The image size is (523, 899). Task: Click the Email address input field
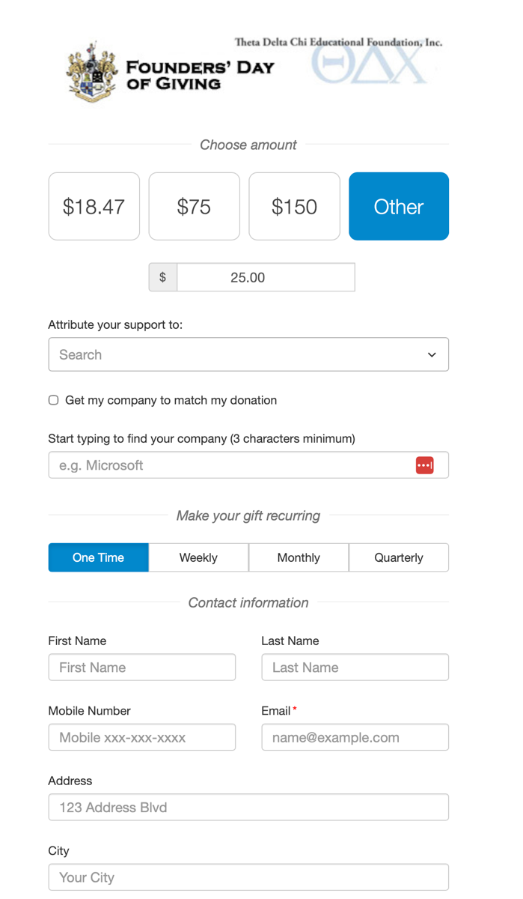pyautogui.click(x=355, y=737)
